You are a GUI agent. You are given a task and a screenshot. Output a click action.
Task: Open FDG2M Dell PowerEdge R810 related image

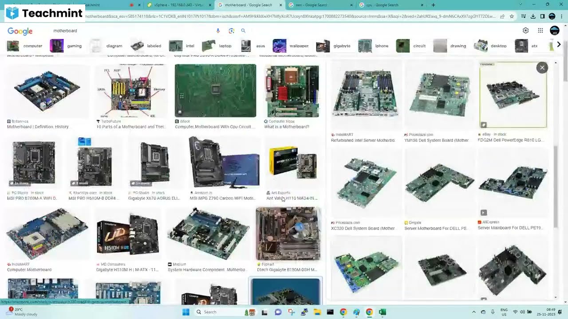pos(513,95)
